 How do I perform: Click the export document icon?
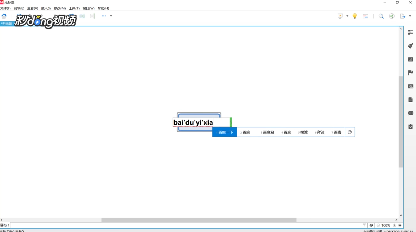coord(403,16)
